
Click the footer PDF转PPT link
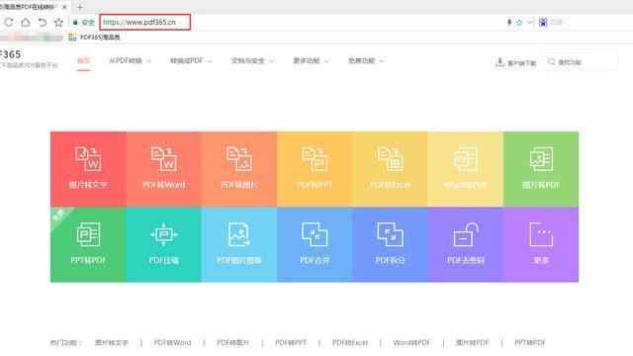[x=291, y=343]
